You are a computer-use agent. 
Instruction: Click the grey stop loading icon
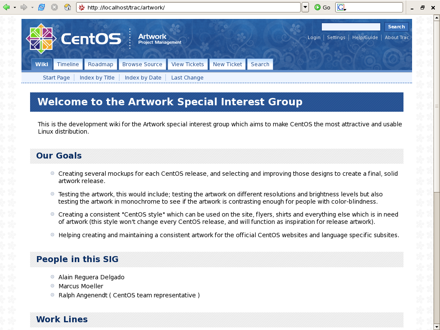55,7
